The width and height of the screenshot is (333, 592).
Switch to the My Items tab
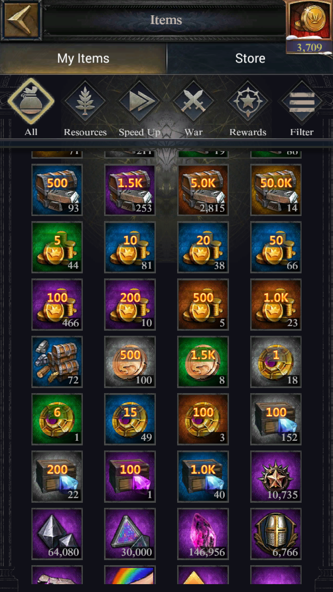(x=83, y=59)
